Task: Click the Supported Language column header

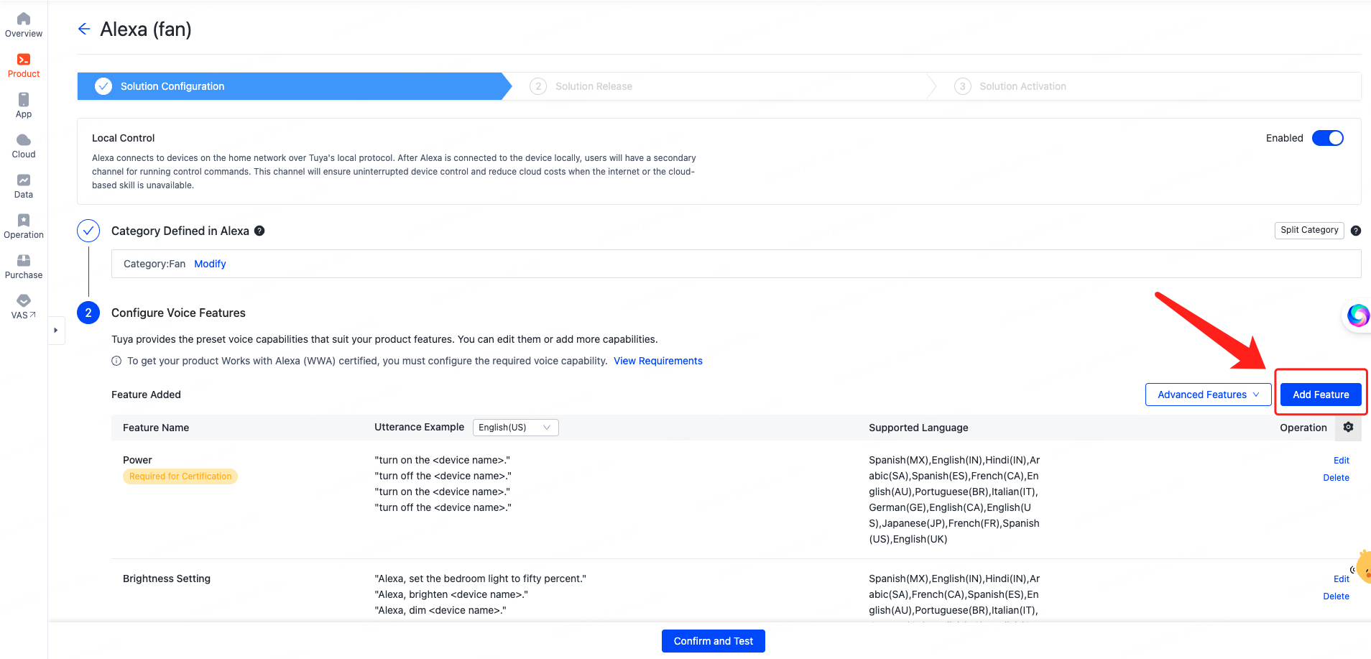Action: pyautogui.click(x=918, y=428)
